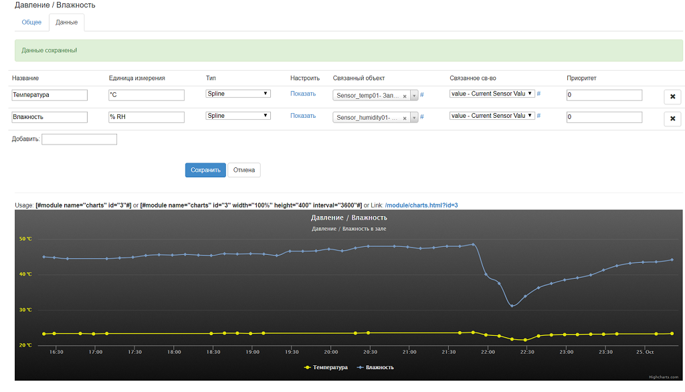
Task: Delete the Влажность row with X button
Action: tap(672, 119)
